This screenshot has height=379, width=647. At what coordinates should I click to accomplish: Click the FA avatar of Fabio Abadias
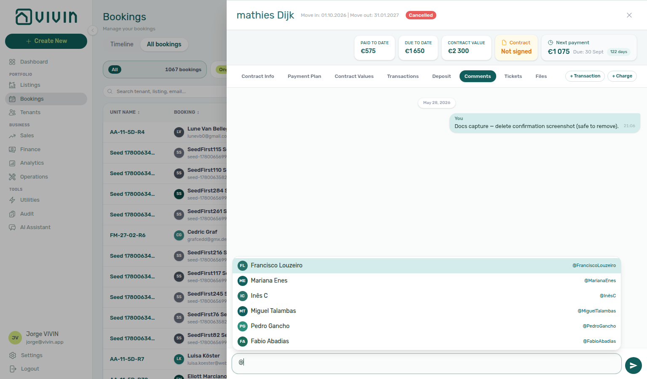pos(243,342)
